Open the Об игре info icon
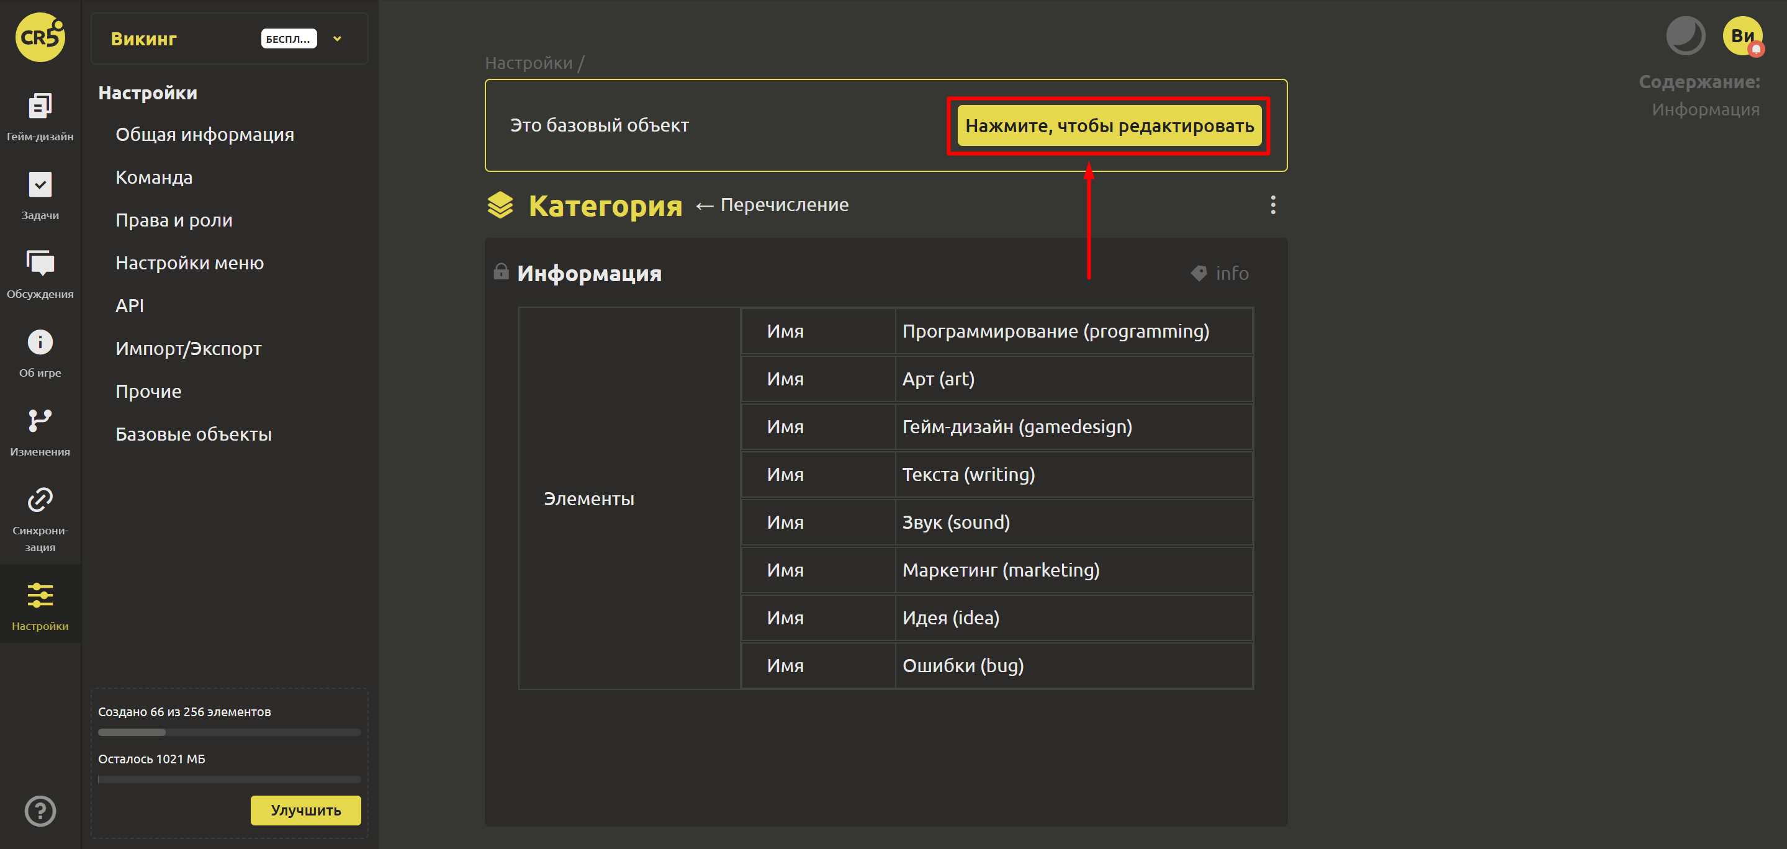This screenshot has width=1787, height=849. pyautogui.click(x=40, y=342)
